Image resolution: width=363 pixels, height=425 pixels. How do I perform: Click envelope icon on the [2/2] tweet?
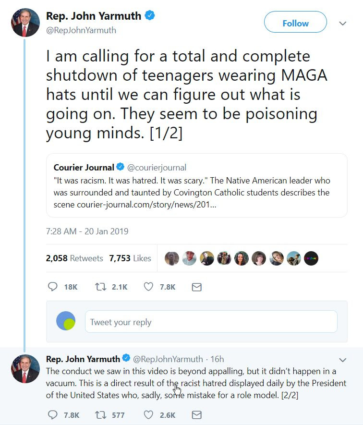click(x=196, y=414)
